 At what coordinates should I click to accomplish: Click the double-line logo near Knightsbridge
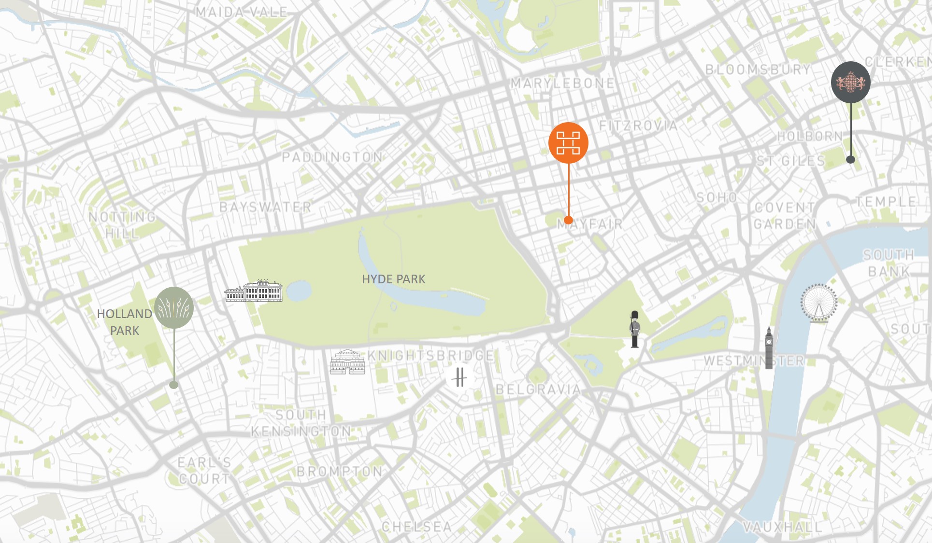click(459, 377)
